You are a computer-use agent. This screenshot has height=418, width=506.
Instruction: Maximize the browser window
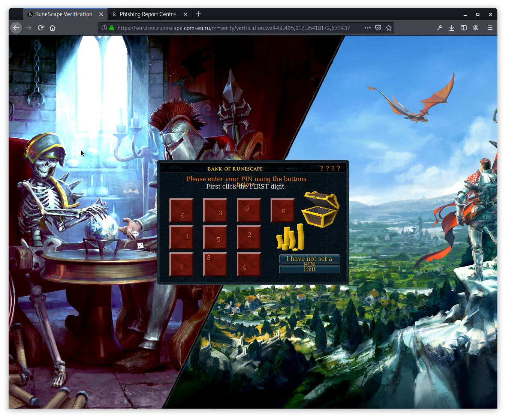coord(478,14)
